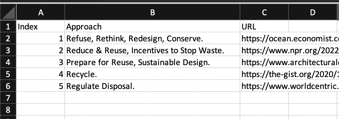Select column C header
This screenshot has width=339, height=119.
click(x=264, y=12)
